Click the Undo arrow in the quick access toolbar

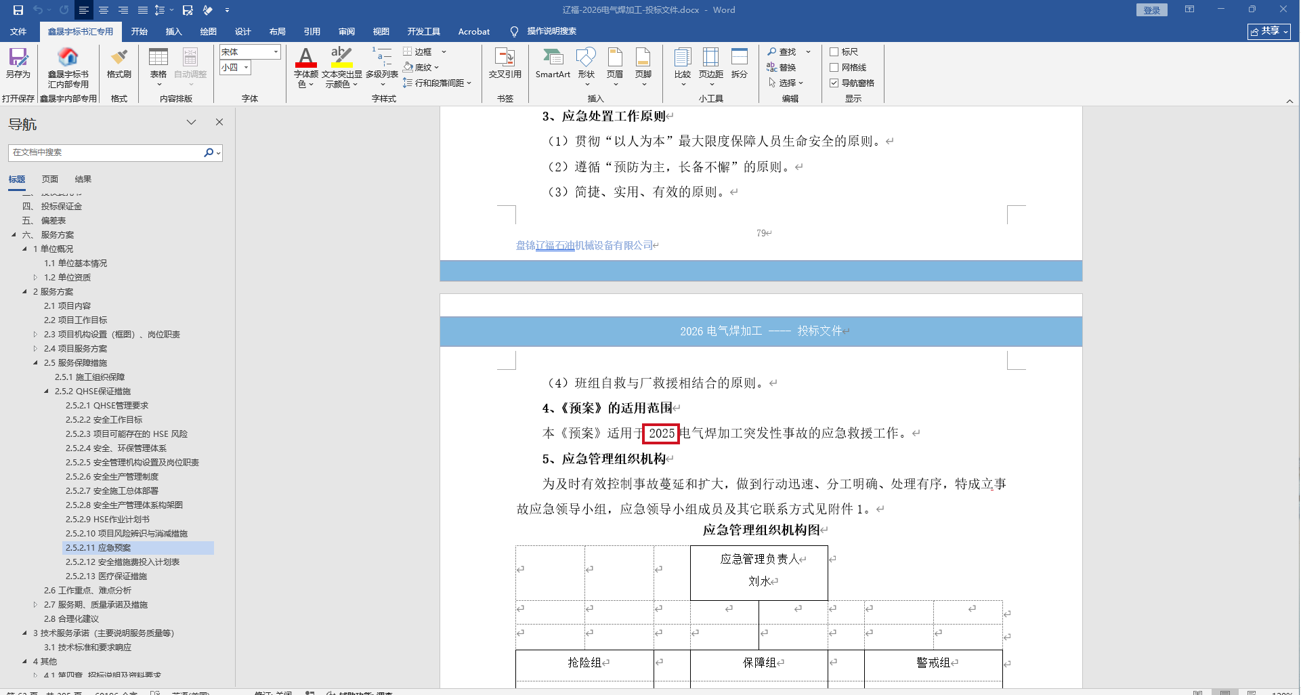coord(38,10)
